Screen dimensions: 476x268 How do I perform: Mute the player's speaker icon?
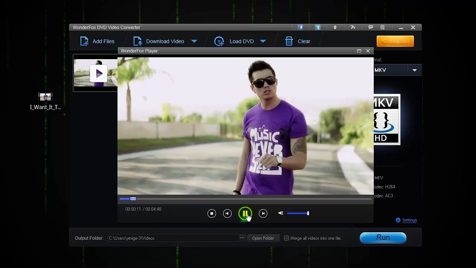(x=281, y=213)
